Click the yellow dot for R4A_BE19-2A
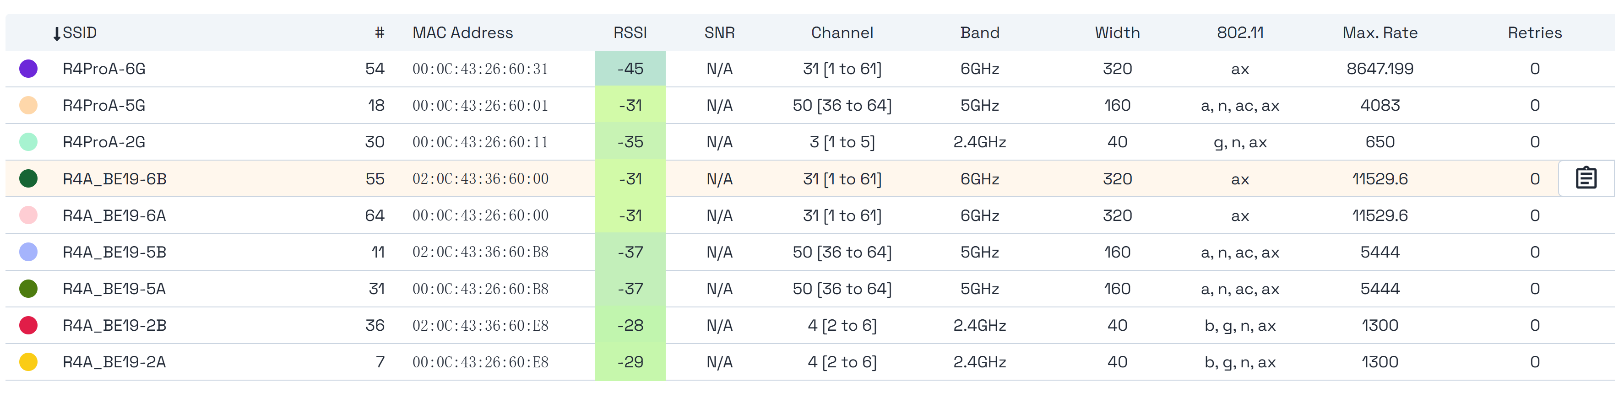 point(28,362)
